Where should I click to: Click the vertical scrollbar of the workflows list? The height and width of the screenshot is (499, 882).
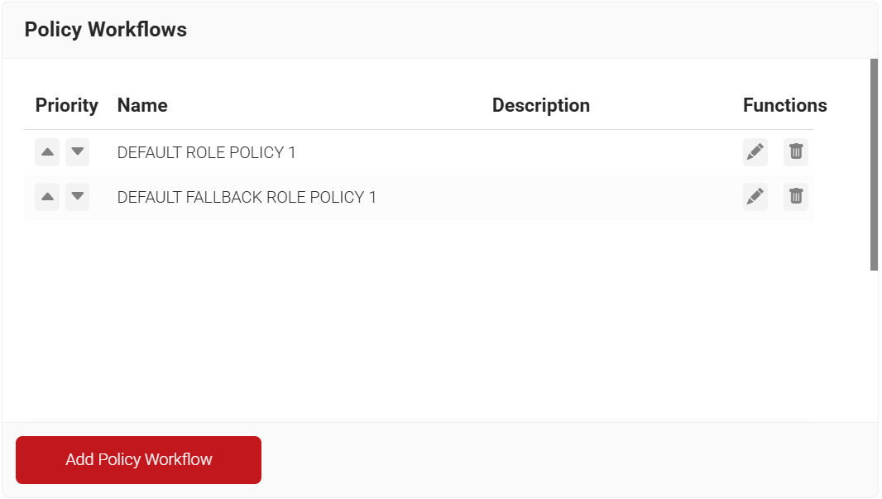(x=874, y=164)
